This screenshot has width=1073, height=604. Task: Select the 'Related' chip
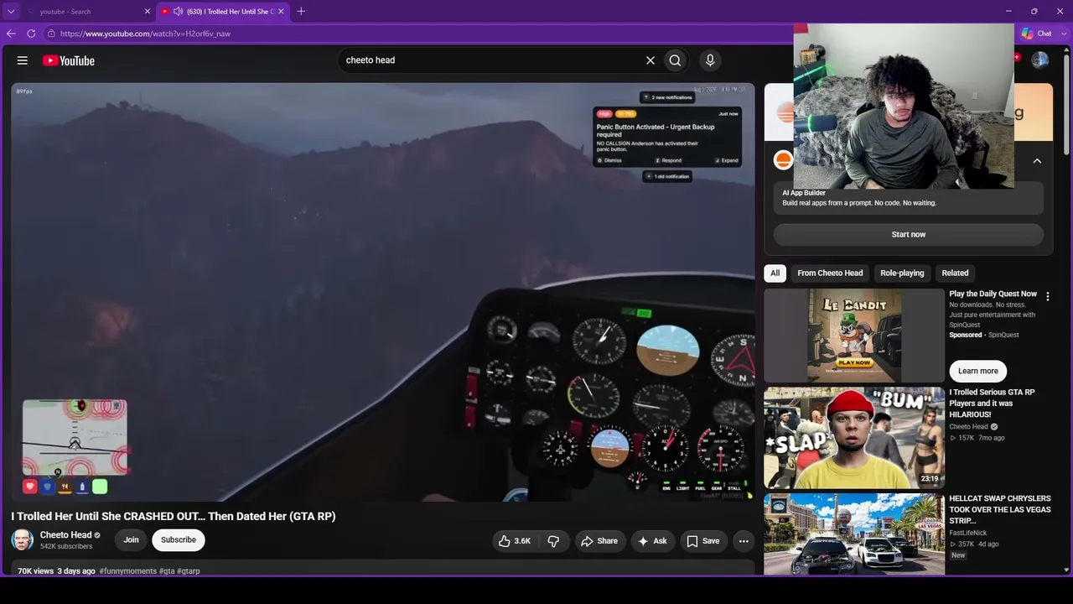[955, 273]
